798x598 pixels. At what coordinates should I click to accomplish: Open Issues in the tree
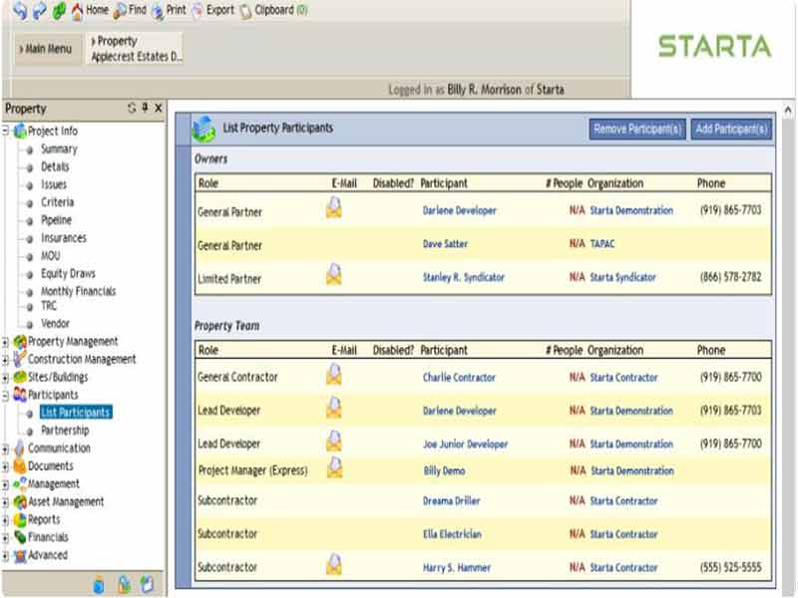click(x=54, y=184)
